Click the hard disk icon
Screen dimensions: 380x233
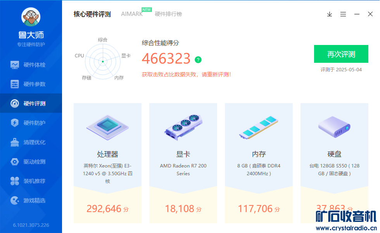tap(334, 127)
